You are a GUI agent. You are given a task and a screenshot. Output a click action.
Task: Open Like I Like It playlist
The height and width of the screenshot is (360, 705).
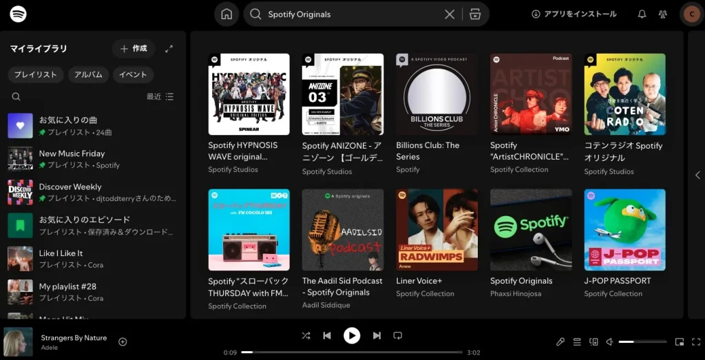93,259
